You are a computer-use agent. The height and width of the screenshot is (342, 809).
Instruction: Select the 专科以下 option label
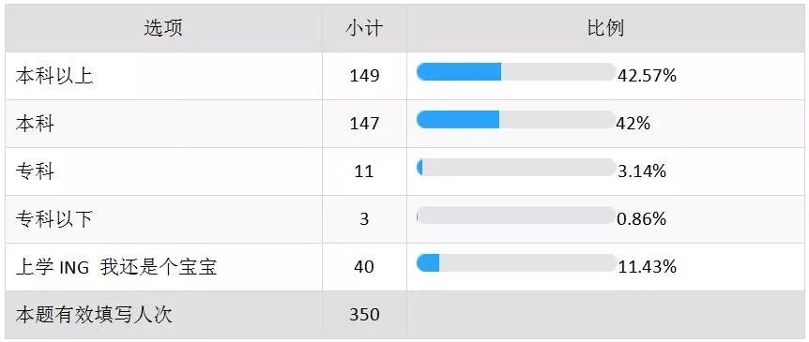pos(54,219)
